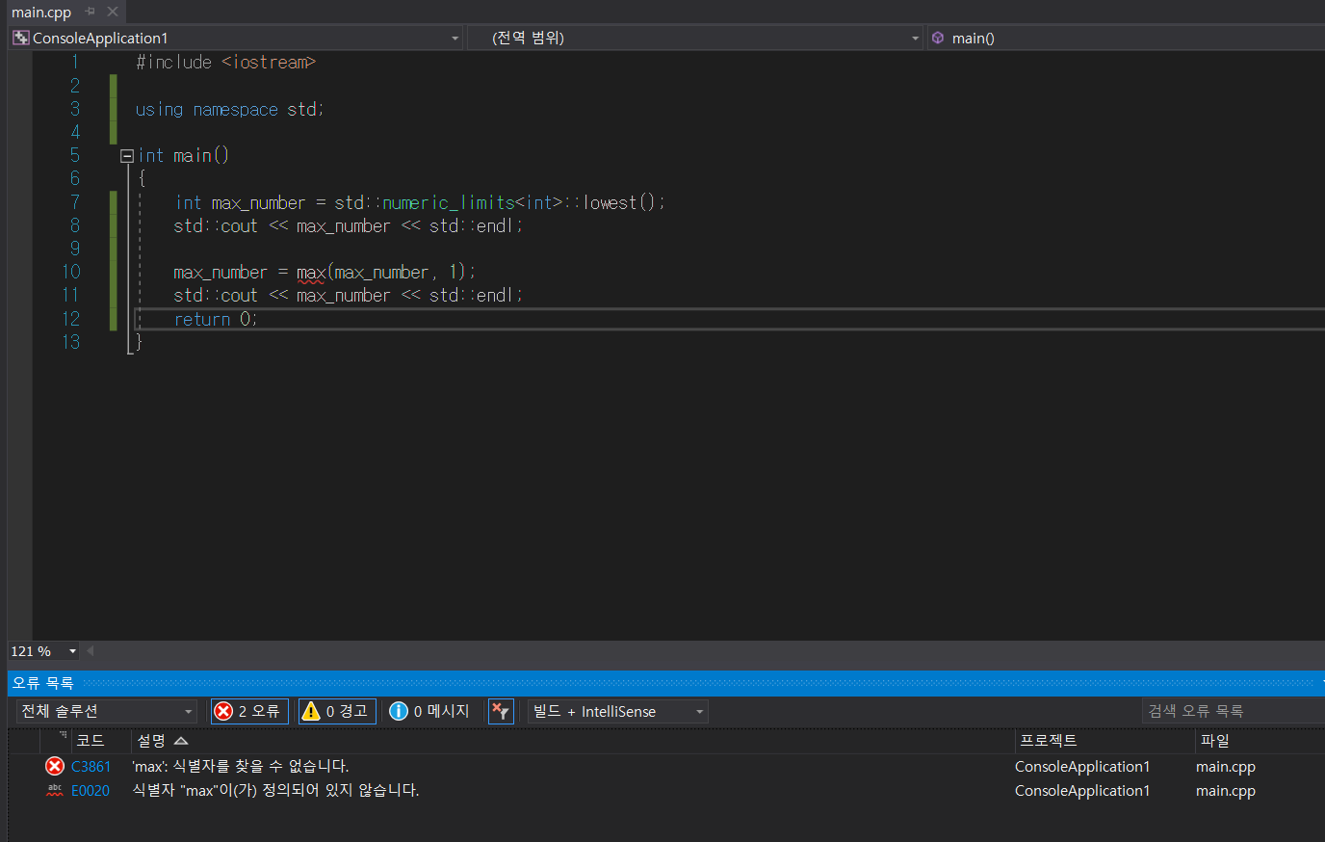Click the 검색 오류 목록 search field
The width and height of the screenshot is (1325, 842).
click(x=1233, y=711)
